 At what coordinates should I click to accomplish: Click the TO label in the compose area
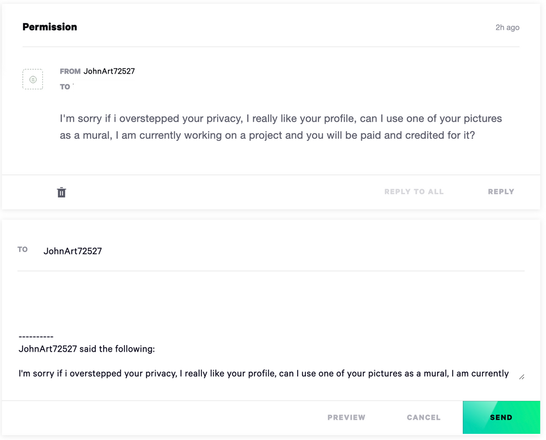pos(22,249)
